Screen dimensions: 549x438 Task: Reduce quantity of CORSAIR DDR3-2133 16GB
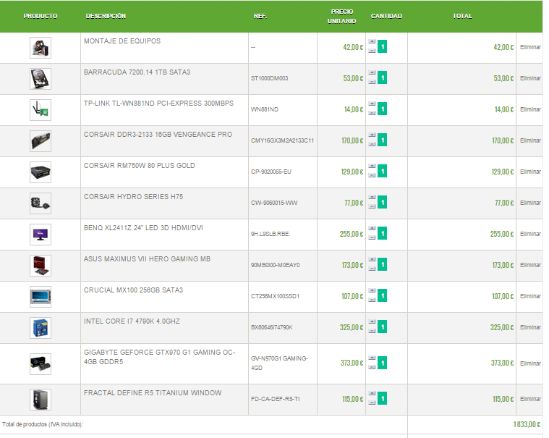372,144
